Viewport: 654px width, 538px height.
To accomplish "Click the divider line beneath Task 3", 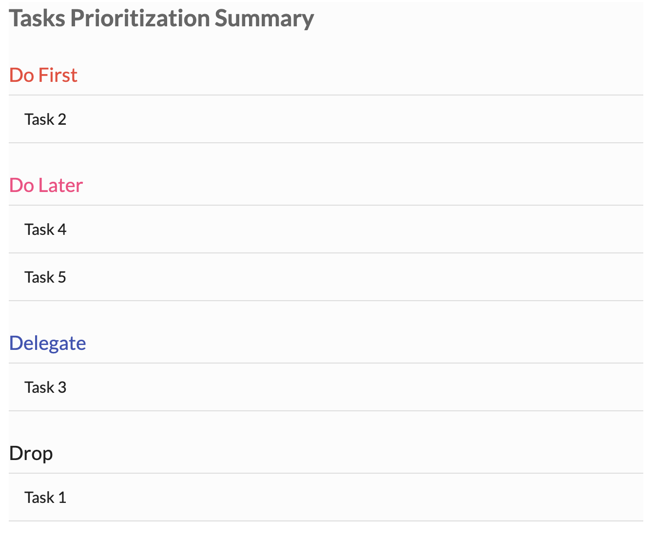I will (326, 411).
